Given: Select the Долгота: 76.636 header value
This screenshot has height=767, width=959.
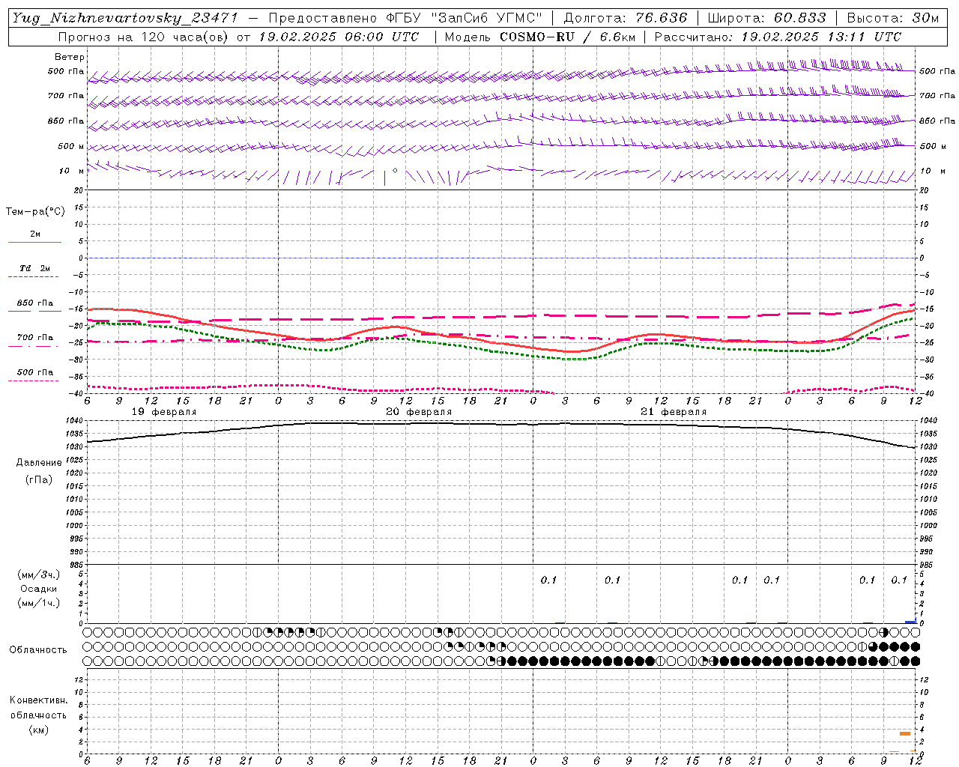Looking at the screenshot, I should tap(626, 17).
